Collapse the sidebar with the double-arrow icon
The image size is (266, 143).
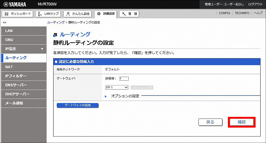point(4,22)
